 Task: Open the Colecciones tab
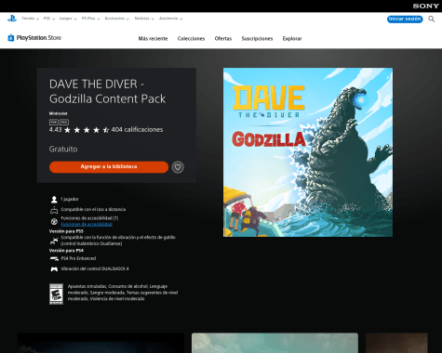191,39
